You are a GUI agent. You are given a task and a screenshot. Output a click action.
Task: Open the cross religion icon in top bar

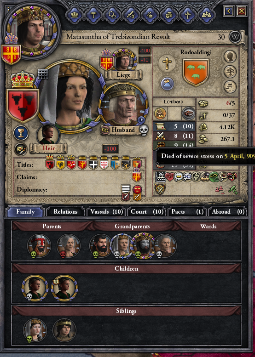tap(188, 15)
